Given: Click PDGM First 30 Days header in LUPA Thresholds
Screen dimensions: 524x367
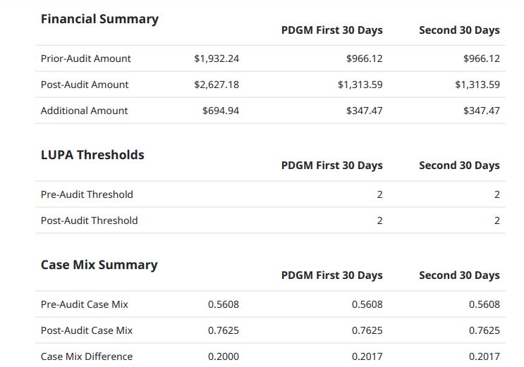Looking at the screenshot, I should coord(331,166).
